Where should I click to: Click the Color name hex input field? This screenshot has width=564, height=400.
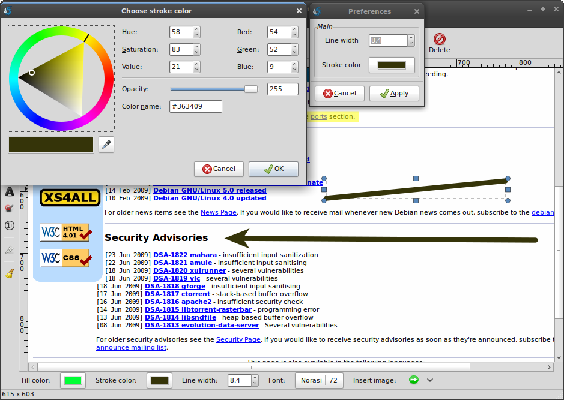point(196,106)
